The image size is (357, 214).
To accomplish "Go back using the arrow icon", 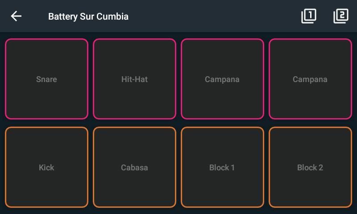I will pos(16,16).
